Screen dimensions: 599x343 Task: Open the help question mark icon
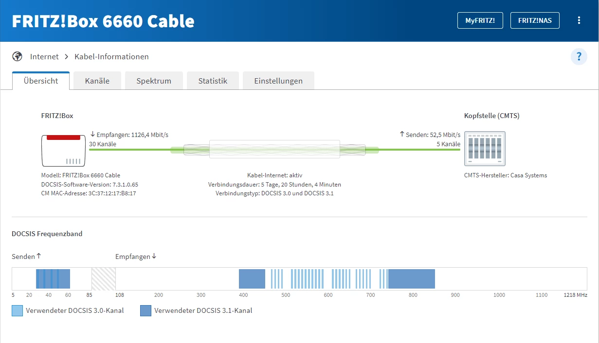[x=579, y=56]
